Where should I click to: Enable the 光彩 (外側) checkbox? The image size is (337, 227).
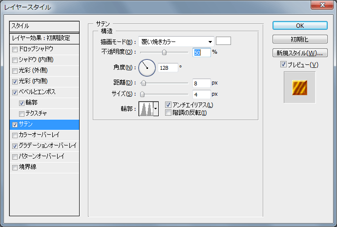point(15,71)
